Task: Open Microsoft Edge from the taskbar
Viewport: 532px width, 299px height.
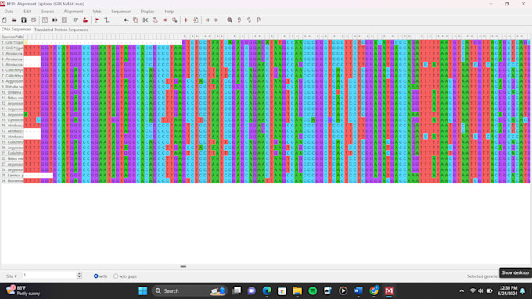Action: (x=267, y=291)
